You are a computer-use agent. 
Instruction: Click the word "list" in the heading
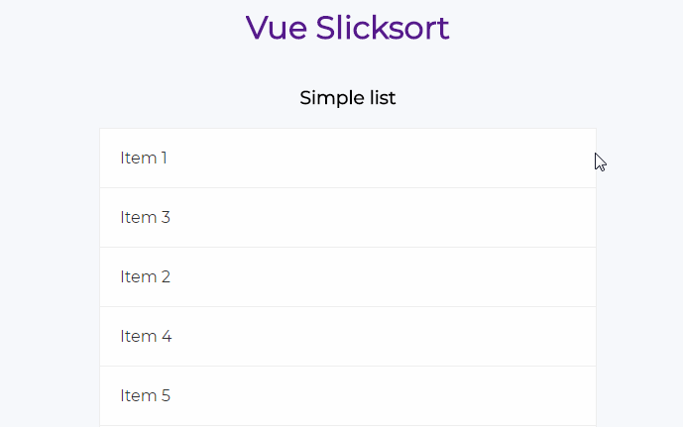(x=383, y=98)
